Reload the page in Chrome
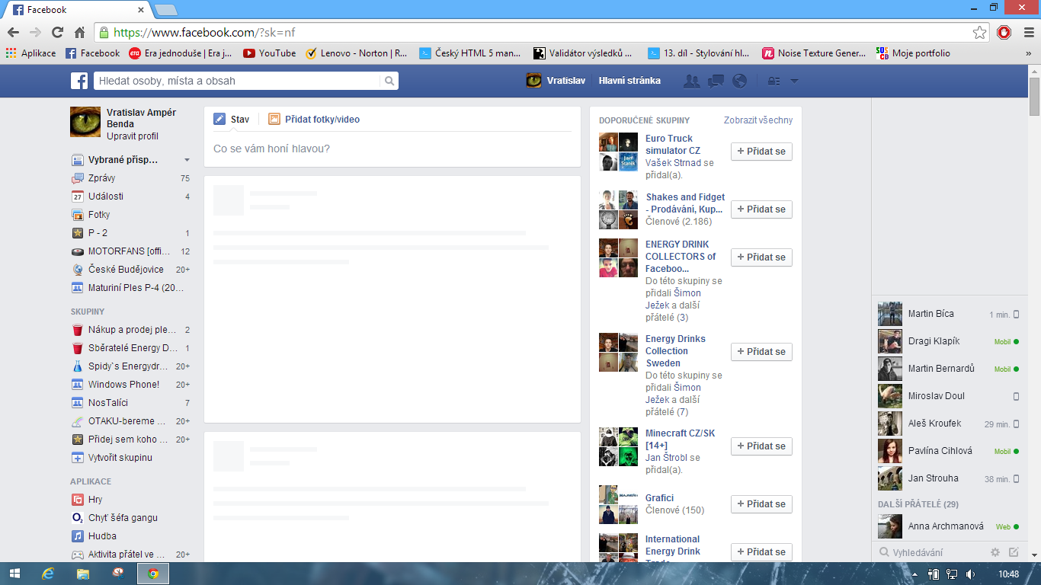This screenshot has width=1041, height=585. pos(57,32)
